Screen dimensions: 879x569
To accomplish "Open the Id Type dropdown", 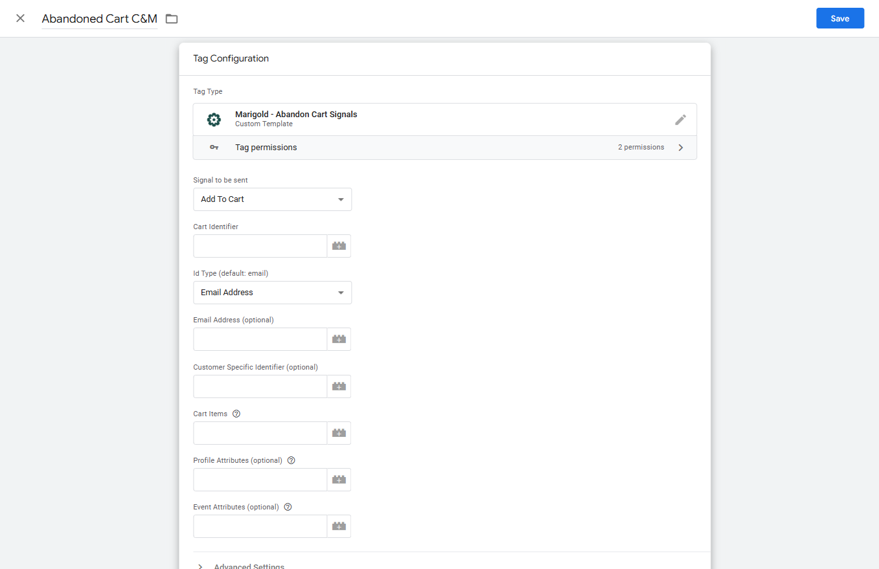I will (x=272, y=293).
